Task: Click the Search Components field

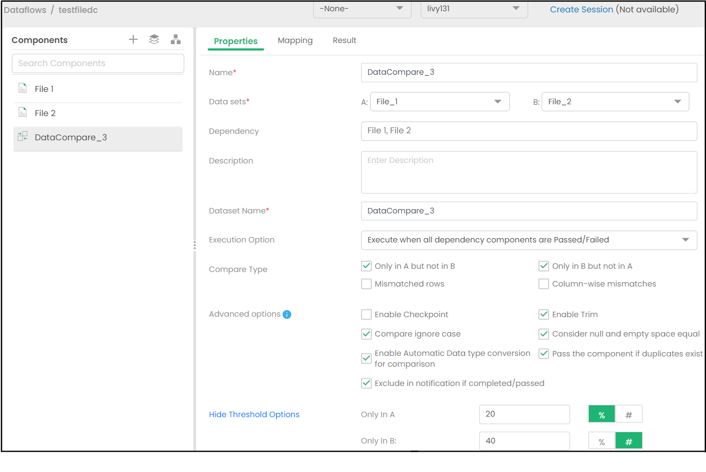Action: [98, 63]
